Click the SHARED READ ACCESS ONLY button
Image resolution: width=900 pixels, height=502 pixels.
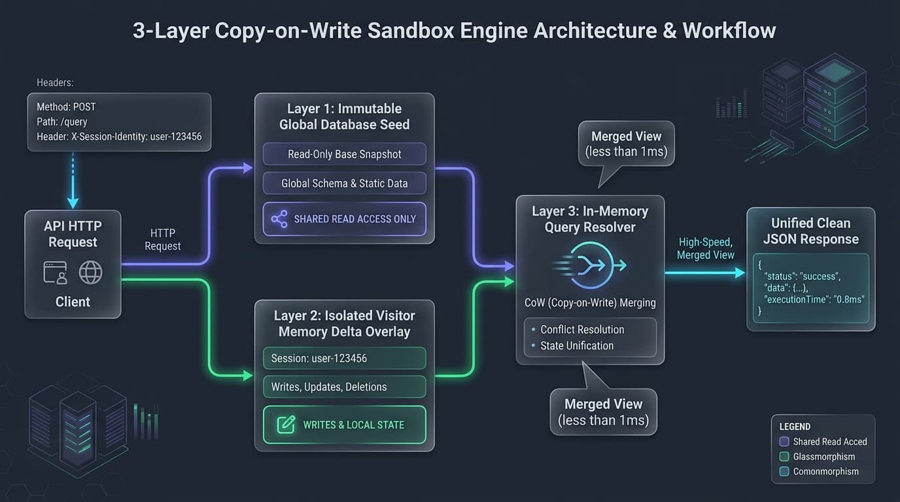pyautogui.click(x=344, y=219)
